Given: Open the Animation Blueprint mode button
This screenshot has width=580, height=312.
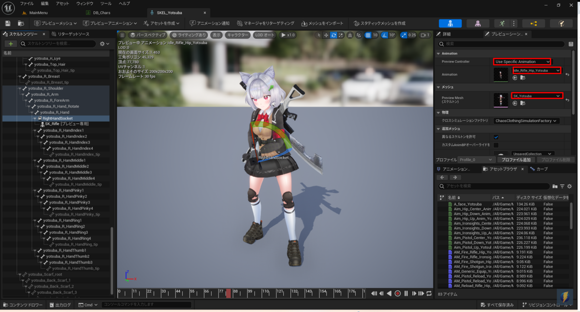Looking at the screenshot, I should coord(534,23).
